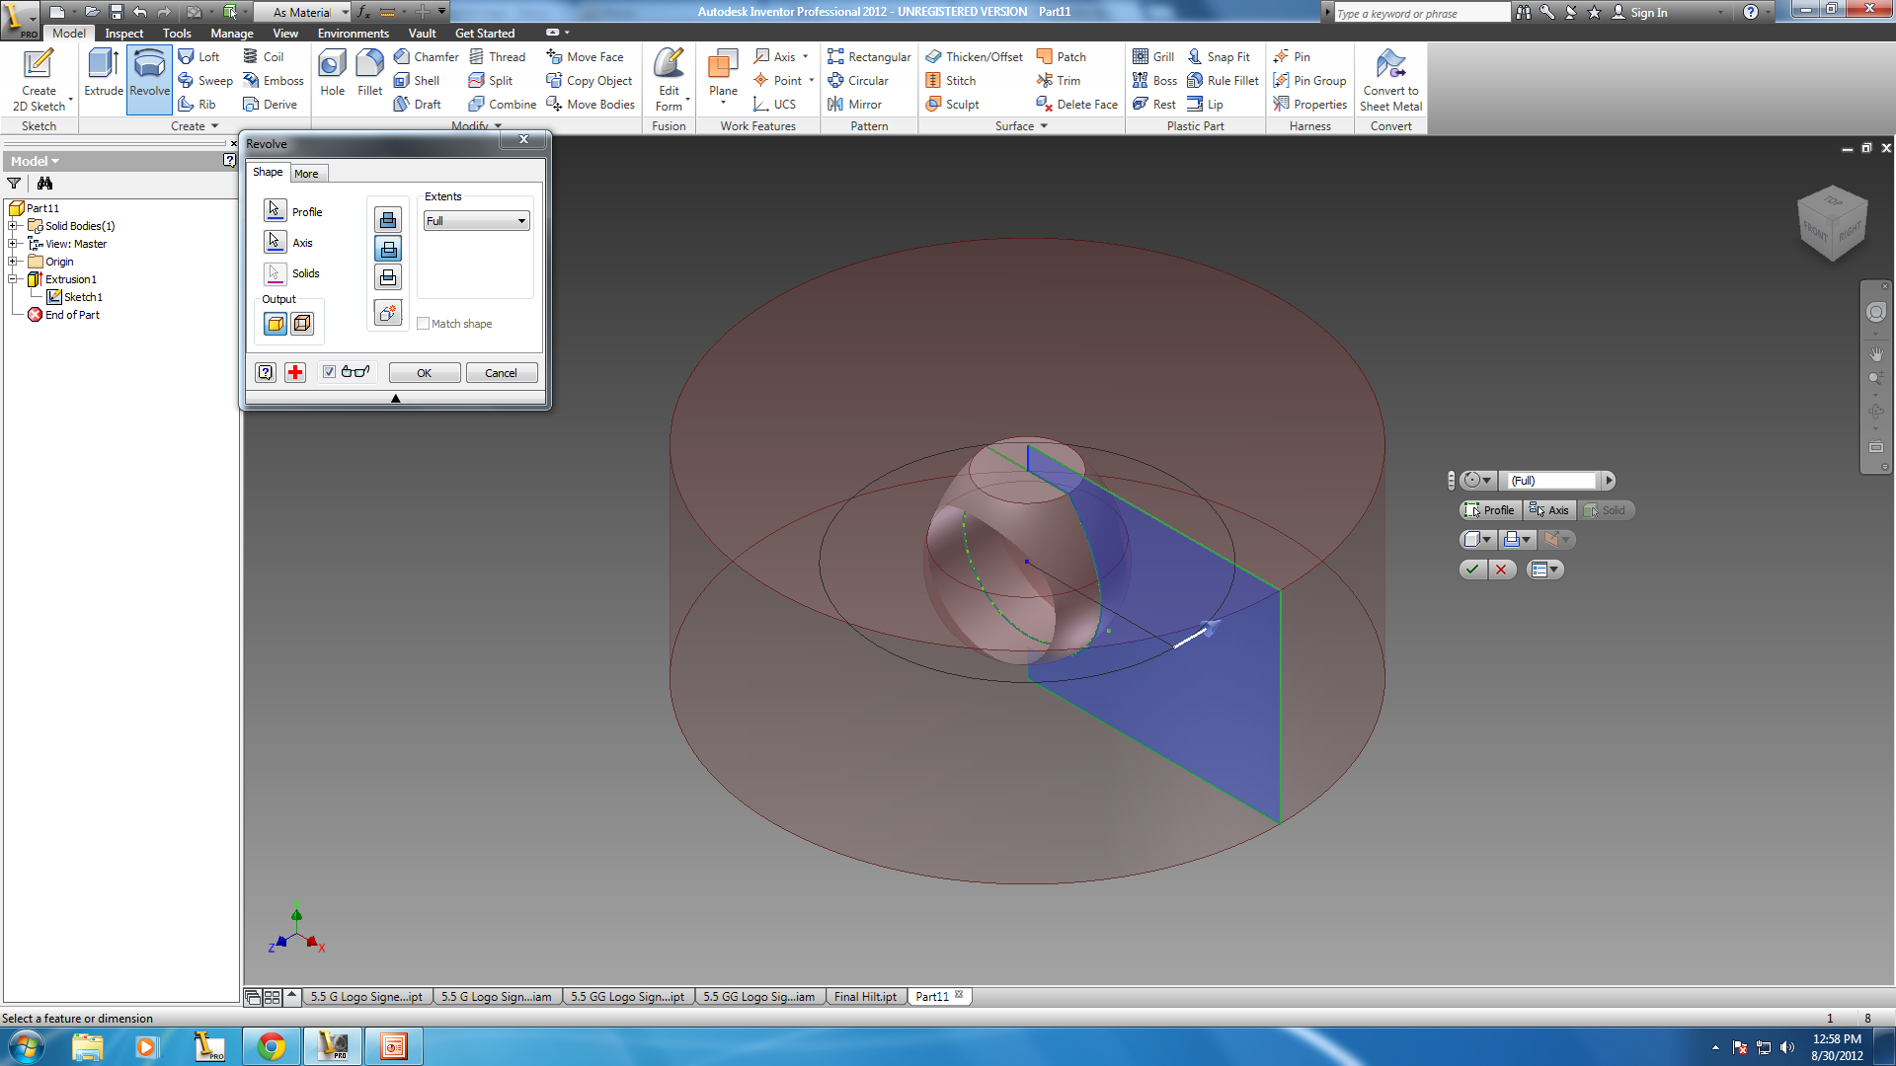Select the Mirror pattern tool

pyautogui.click(x=855, y=104)
